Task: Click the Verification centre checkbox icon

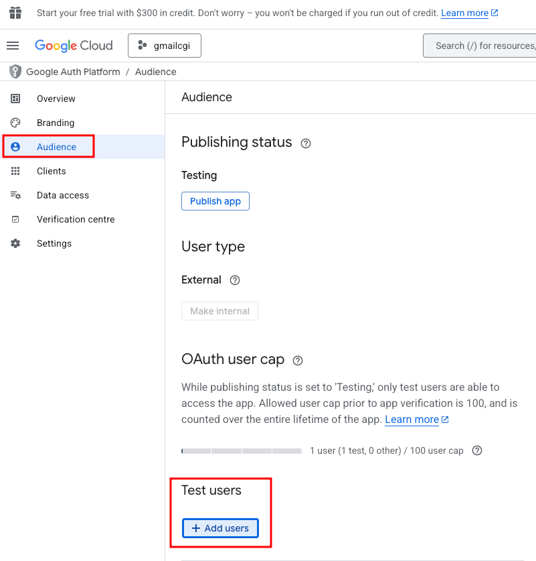Action: [x=15, y=219]
